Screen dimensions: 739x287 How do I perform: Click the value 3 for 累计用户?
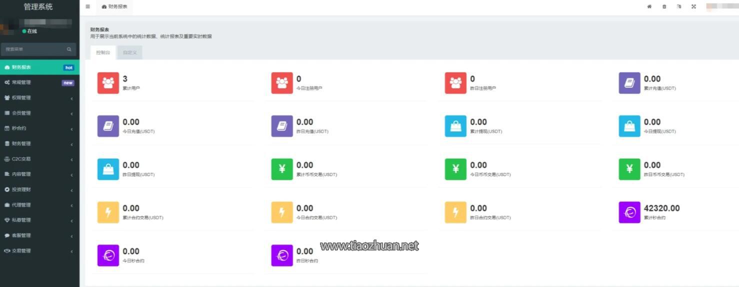click(x=125, y=78)
